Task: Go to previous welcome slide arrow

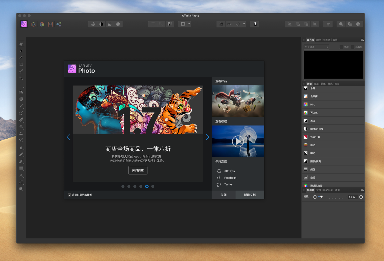Action: (x=68, y=137)
